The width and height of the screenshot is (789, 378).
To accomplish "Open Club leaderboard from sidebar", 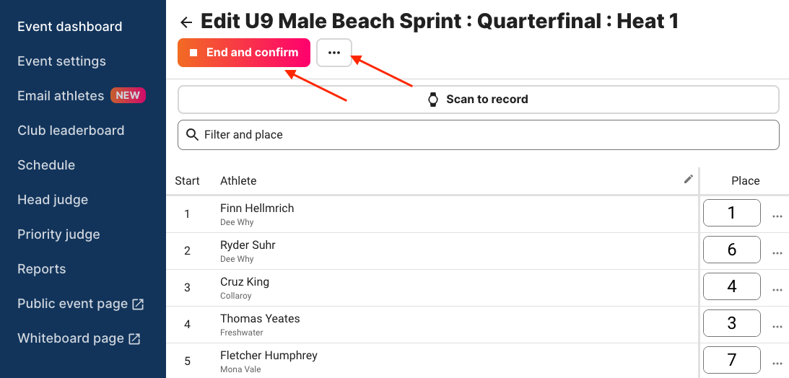I will [71, 131].
